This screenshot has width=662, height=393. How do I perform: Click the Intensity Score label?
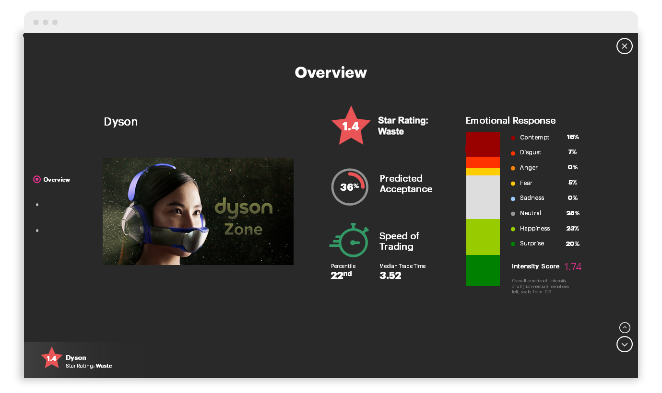[x=535, y=266]
